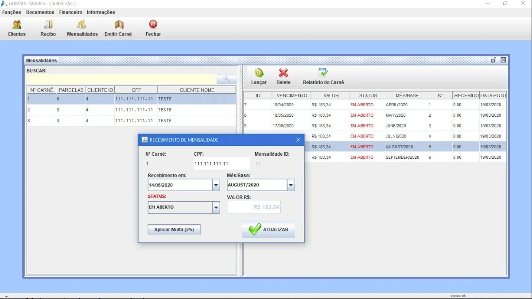Click the Aplicar Multa (2%) button
Image resolution: width=532 pixels, height=299 pixels.
pos(174,230)
